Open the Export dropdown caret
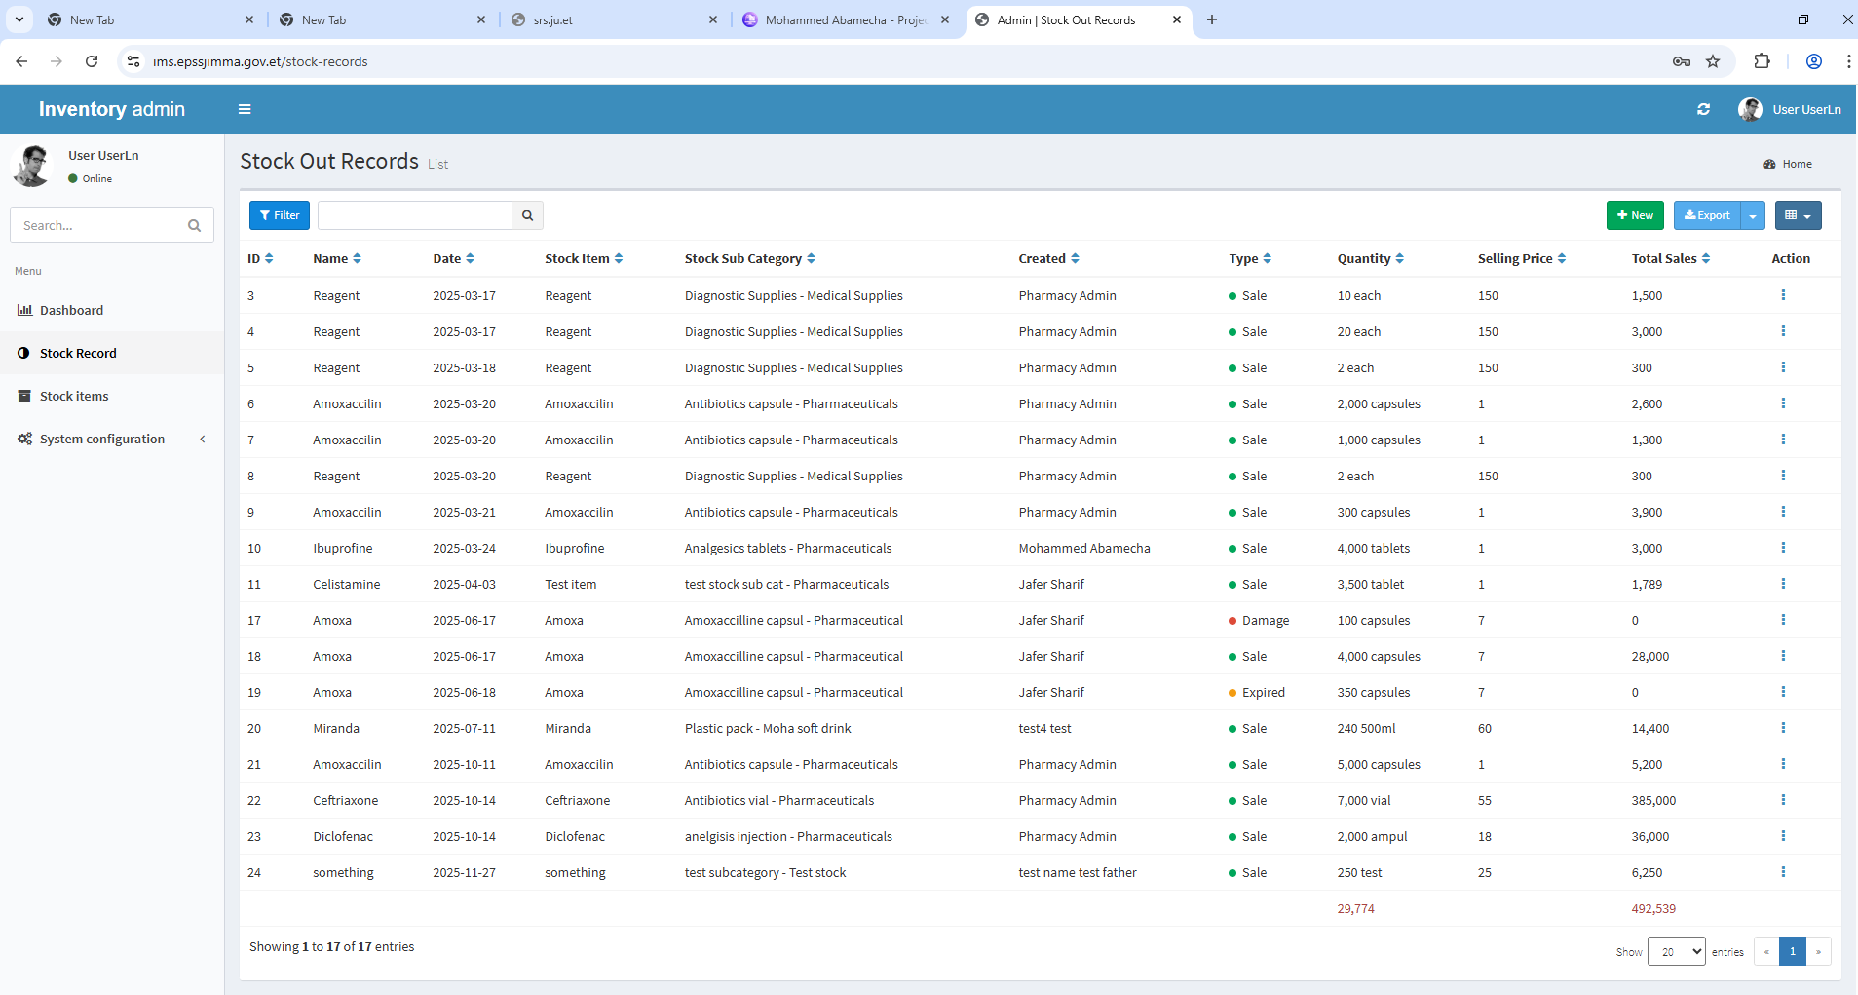The width and height of the screenshot is (1858, 995). pyautogui.click(x=1753, y=215)
